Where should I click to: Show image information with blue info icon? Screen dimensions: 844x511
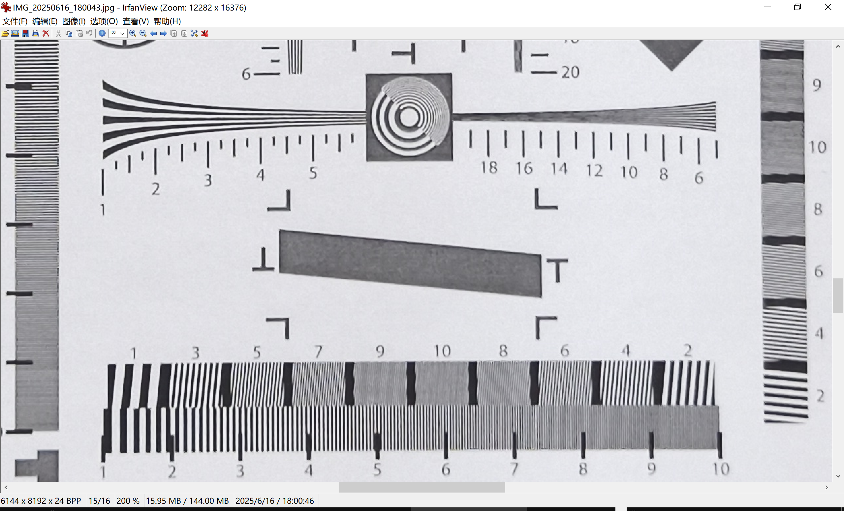102,33
